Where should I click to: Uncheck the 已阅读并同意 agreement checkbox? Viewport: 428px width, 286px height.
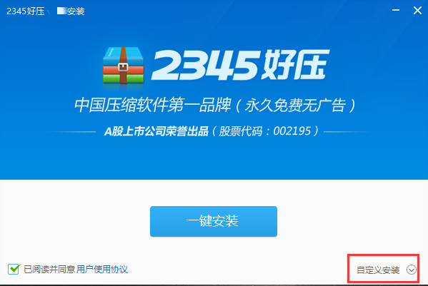[x=14, y=269]
